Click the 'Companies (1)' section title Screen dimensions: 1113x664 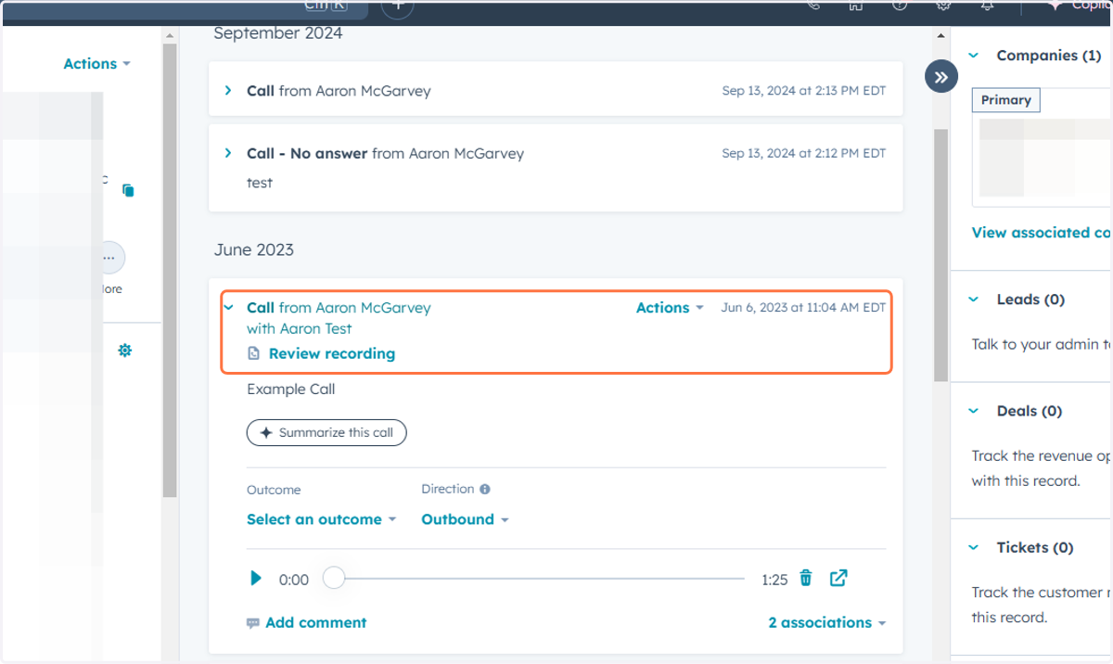[x=1050, y=56]
